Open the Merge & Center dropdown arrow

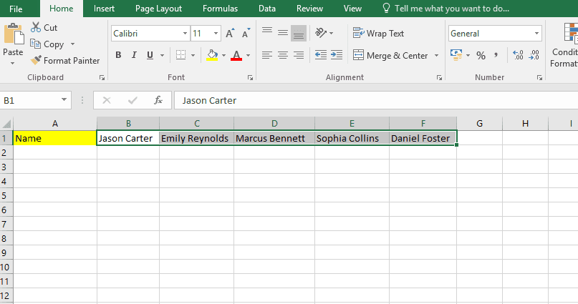(435, 55)
